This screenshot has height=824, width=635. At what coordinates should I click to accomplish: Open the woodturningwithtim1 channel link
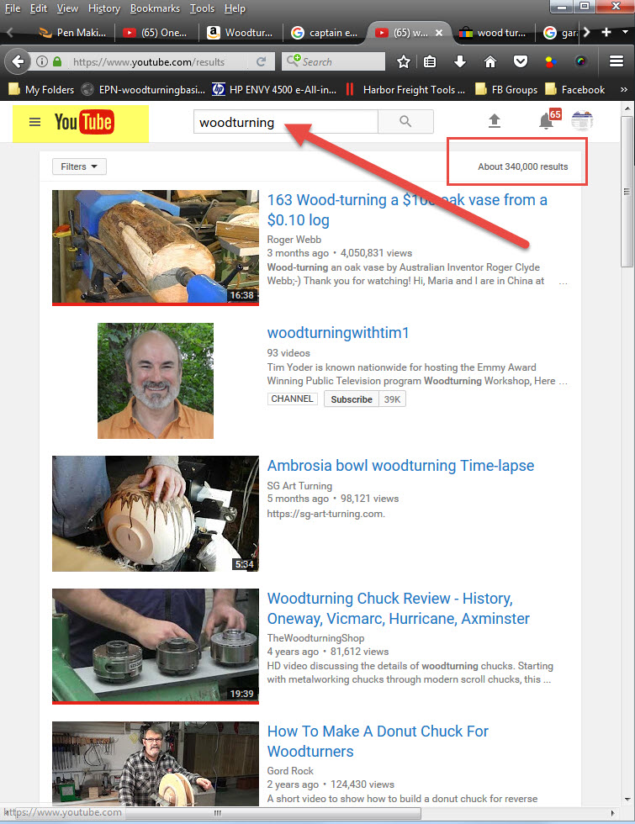coord(338,333)
